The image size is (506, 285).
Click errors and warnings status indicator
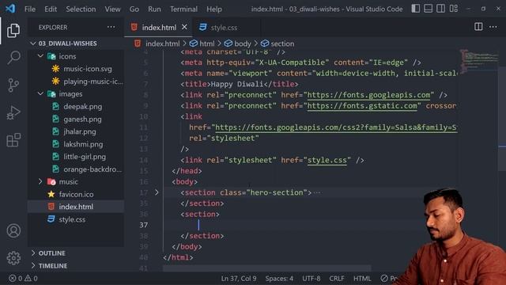click(23, 278)
